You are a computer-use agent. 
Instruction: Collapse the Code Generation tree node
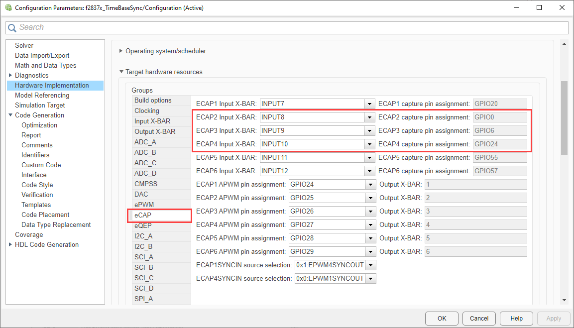10,115
